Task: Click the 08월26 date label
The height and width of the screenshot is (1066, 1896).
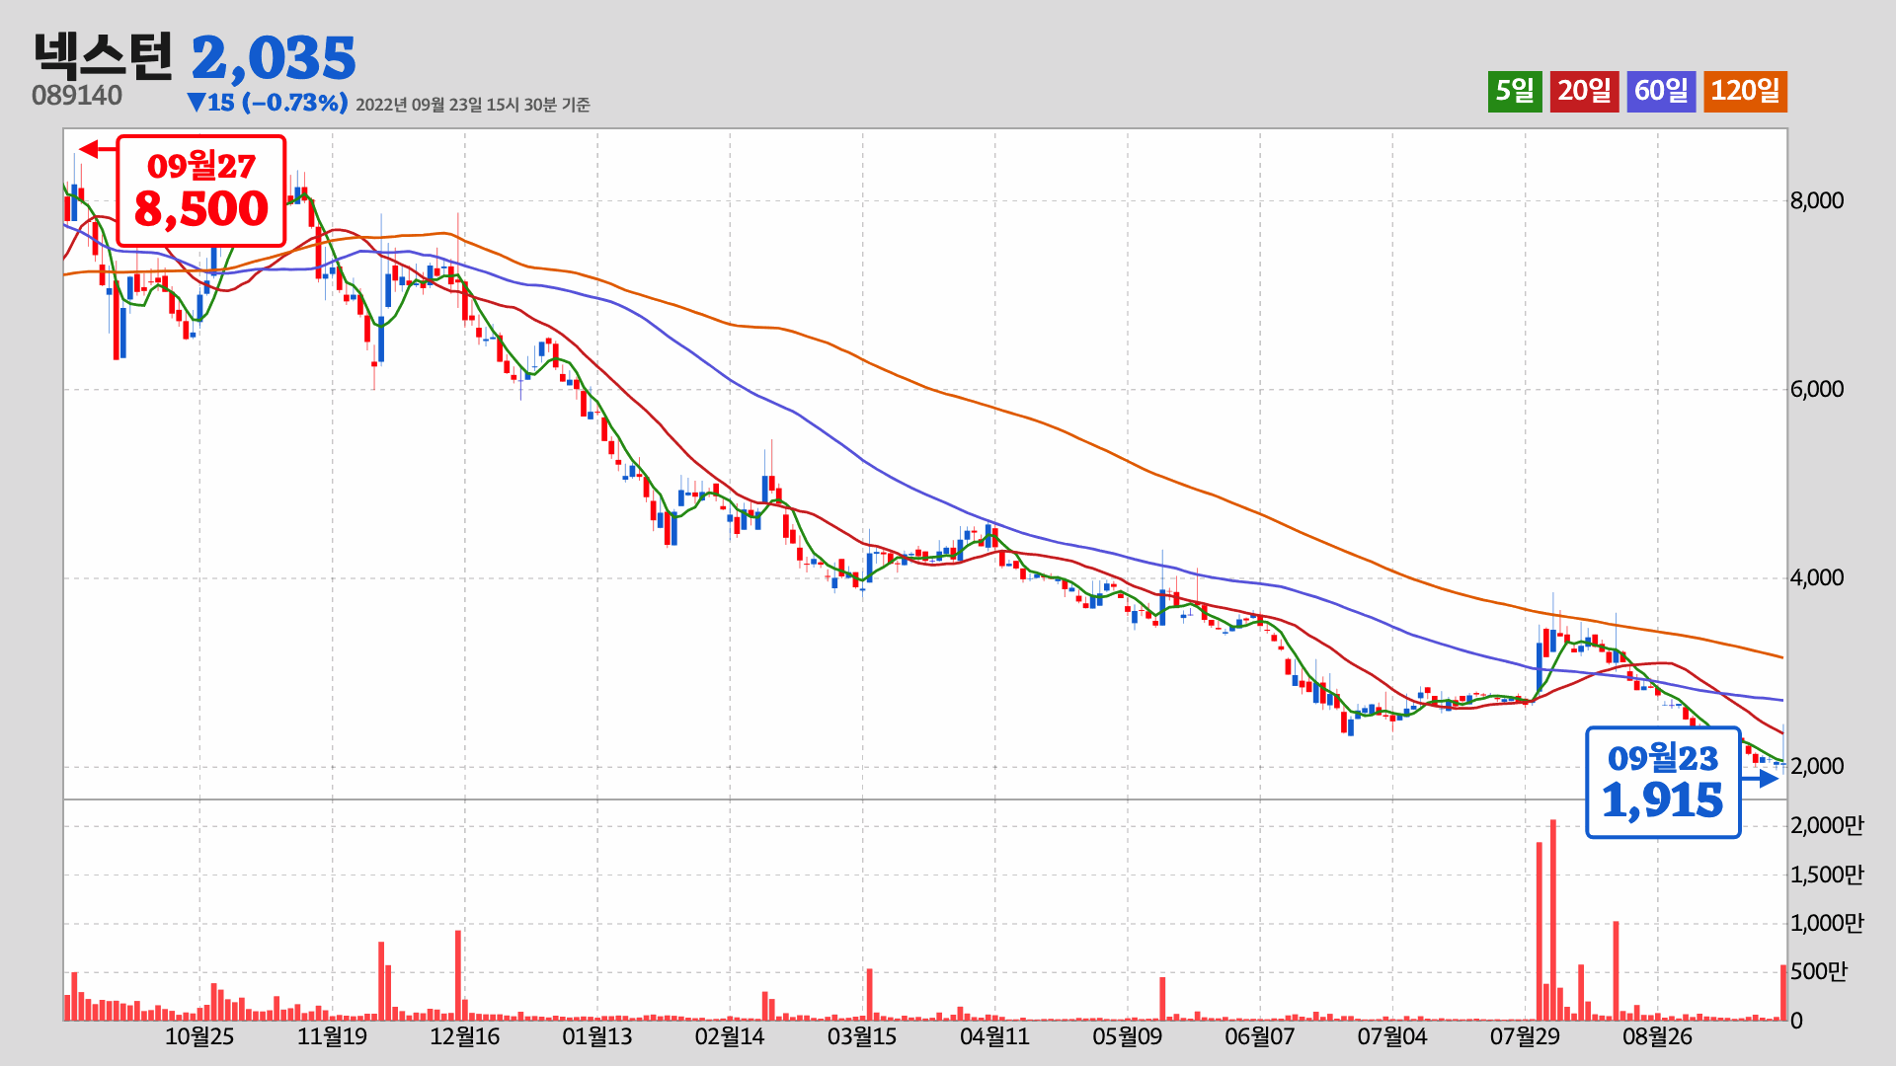Action: [x=1657, y=1036]
